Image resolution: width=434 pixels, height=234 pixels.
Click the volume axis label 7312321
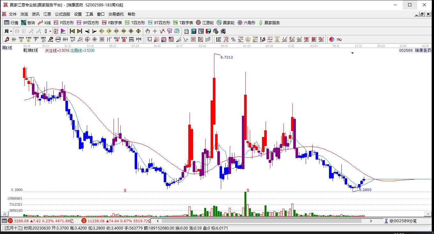16,204
